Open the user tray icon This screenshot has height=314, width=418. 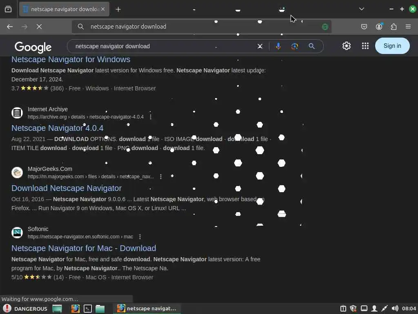(x=374, y=309)
